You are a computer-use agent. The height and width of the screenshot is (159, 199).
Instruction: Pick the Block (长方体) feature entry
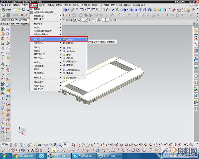[x=70, y=51]
